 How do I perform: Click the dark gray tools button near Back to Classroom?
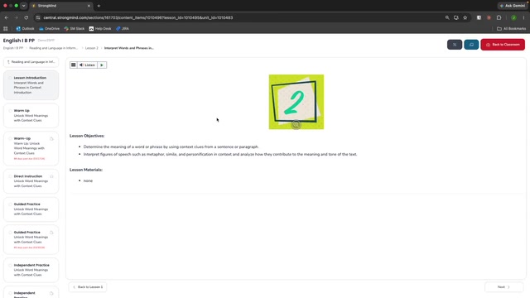pos(455,45)
